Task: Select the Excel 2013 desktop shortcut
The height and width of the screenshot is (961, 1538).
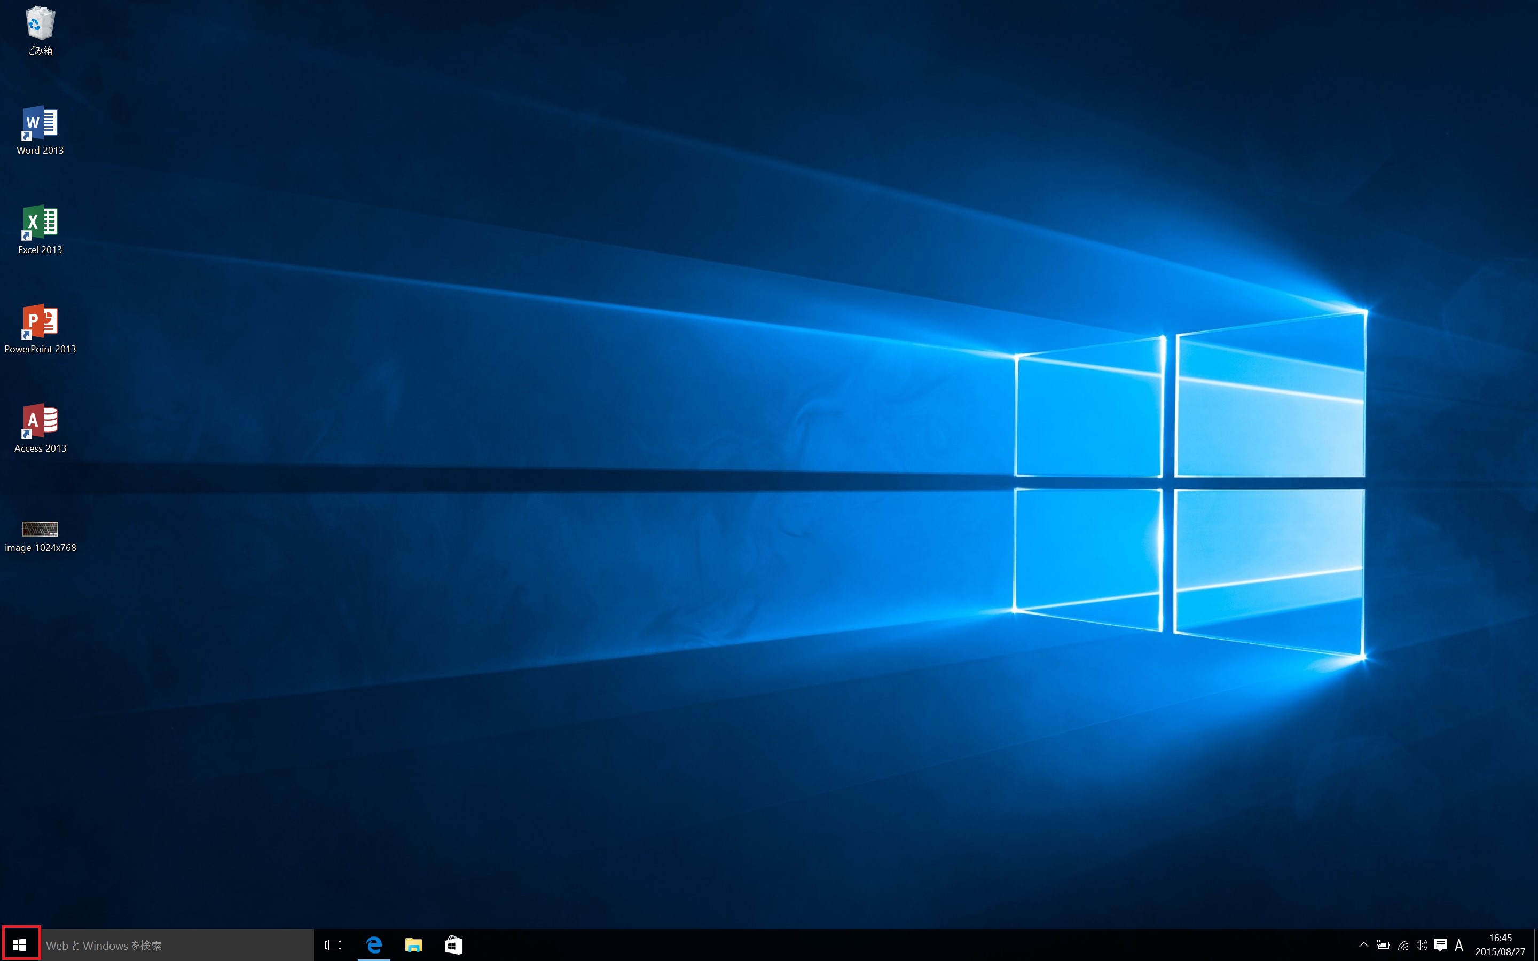Action: pos(40,223)
